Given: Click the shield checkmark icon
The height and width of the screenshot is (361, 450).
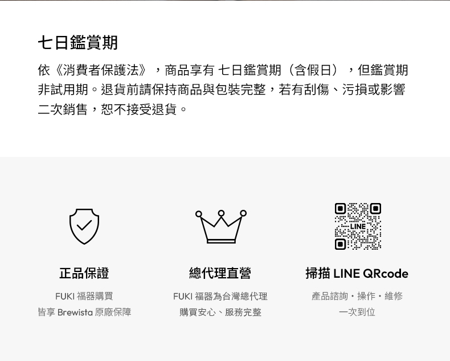Looking at the screenshot, I should [84, 226].
